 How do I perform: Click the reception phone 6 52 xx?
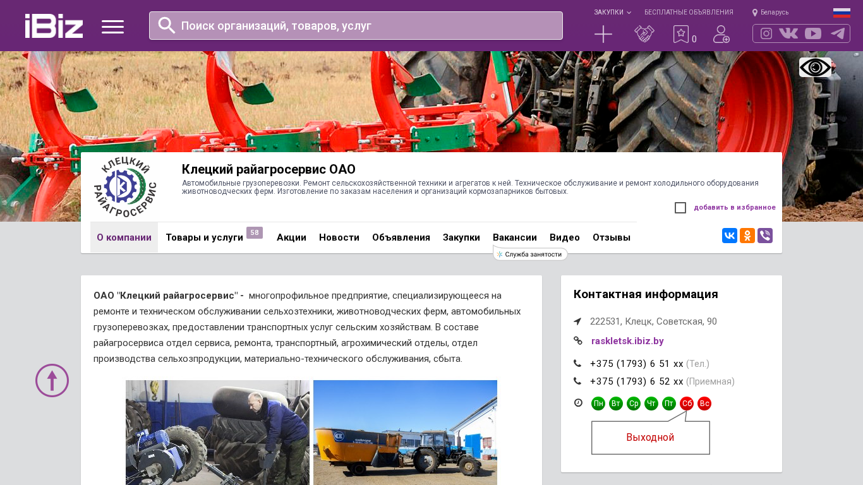(x=637, y=381)
